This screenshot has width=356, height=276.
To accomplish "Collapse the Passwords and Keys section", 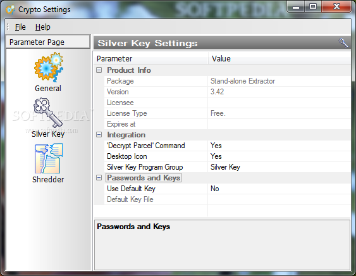I will point(99,177).
